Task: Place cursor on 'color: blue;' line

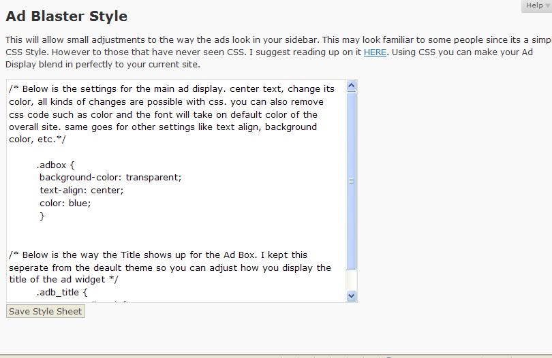Action: (x=65, y=204)
